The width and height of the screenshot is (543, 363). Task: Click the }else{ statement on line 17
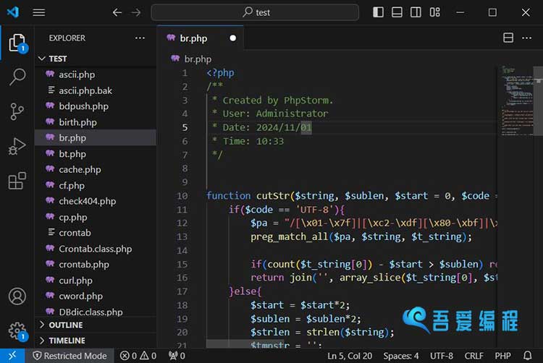pyautogui.click(x=245, y=291)
